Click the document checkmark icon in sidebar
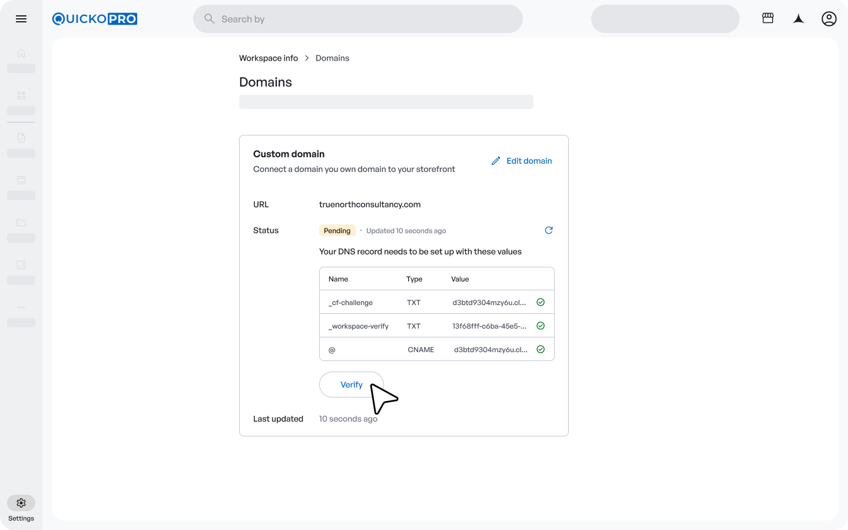 click(21, 138)
